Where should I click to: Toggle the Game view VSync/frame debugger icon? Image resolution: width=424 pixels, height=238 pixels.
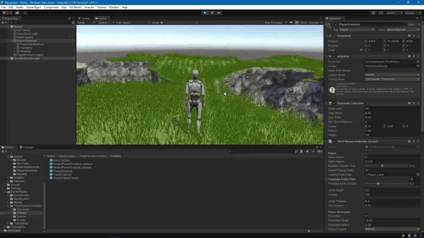coord(297,23)
